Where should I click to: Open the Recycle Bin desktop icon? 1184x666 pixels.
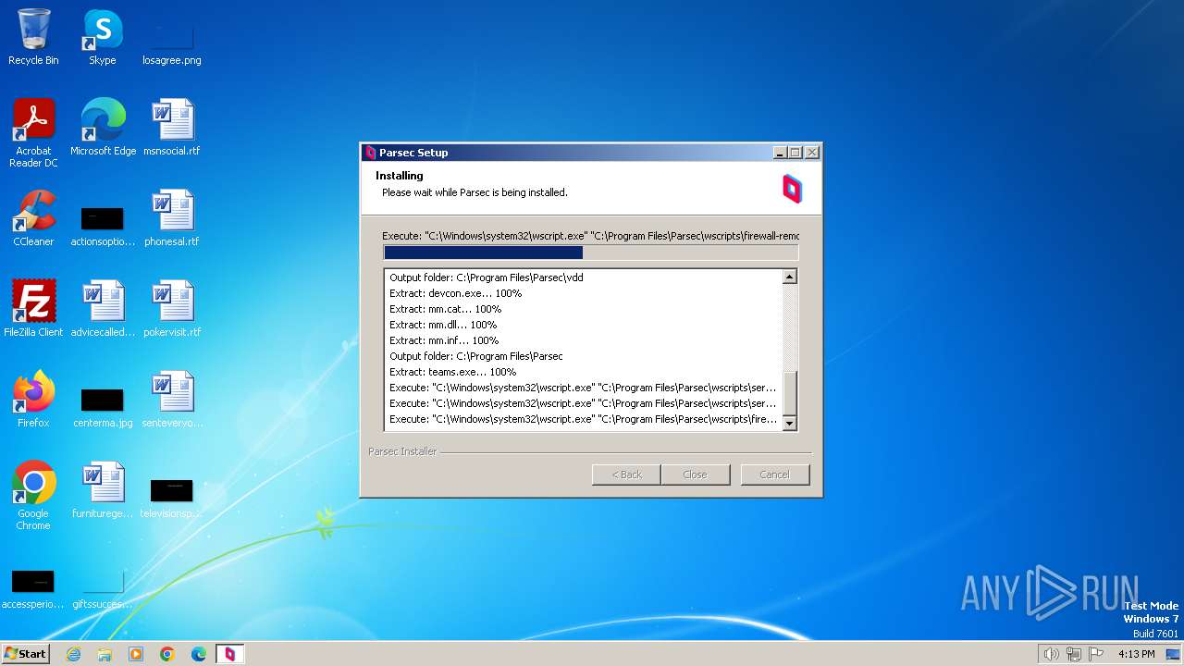[33, 37]
